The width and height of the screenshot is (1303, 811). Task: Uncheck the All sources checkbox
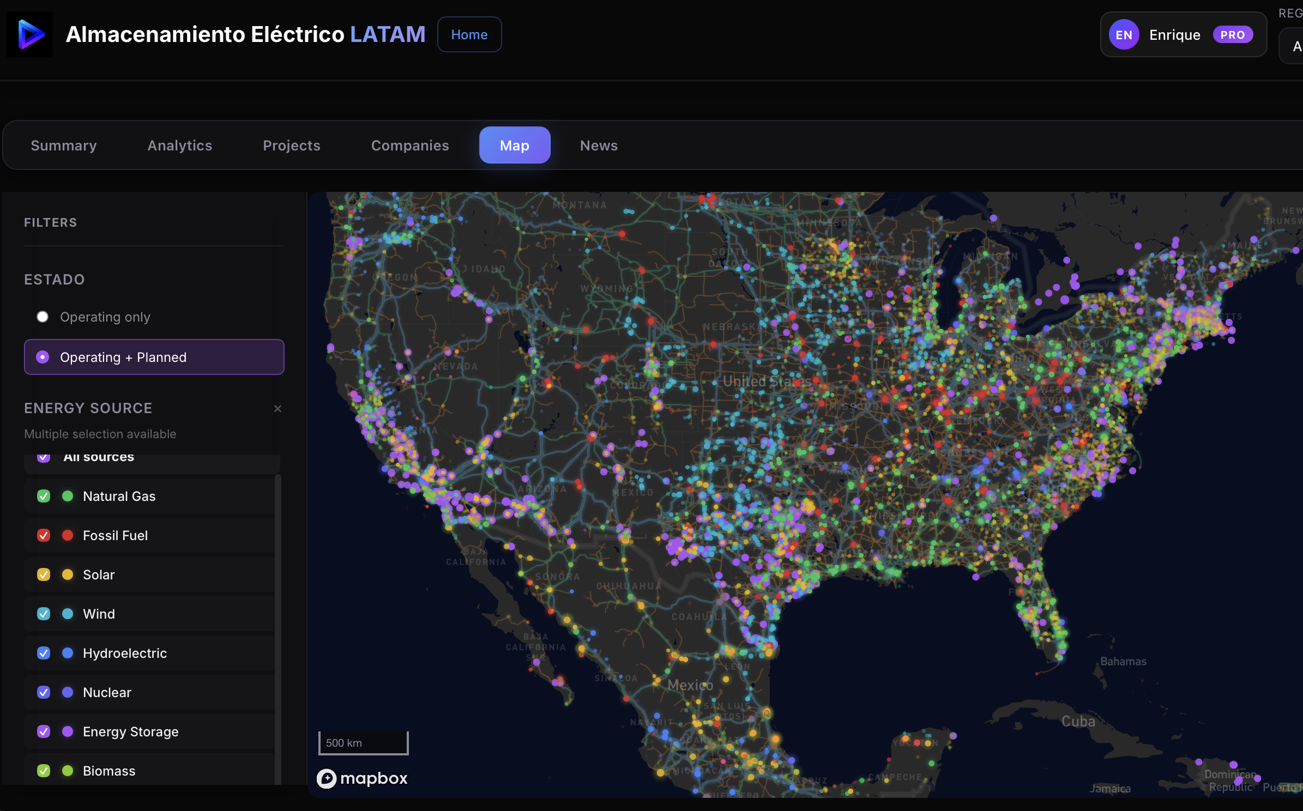pos(43,457)
